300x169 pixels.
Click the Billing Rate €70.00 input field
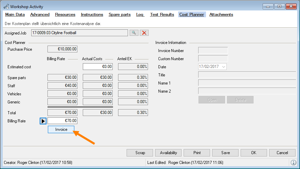[x=62, y=121]
